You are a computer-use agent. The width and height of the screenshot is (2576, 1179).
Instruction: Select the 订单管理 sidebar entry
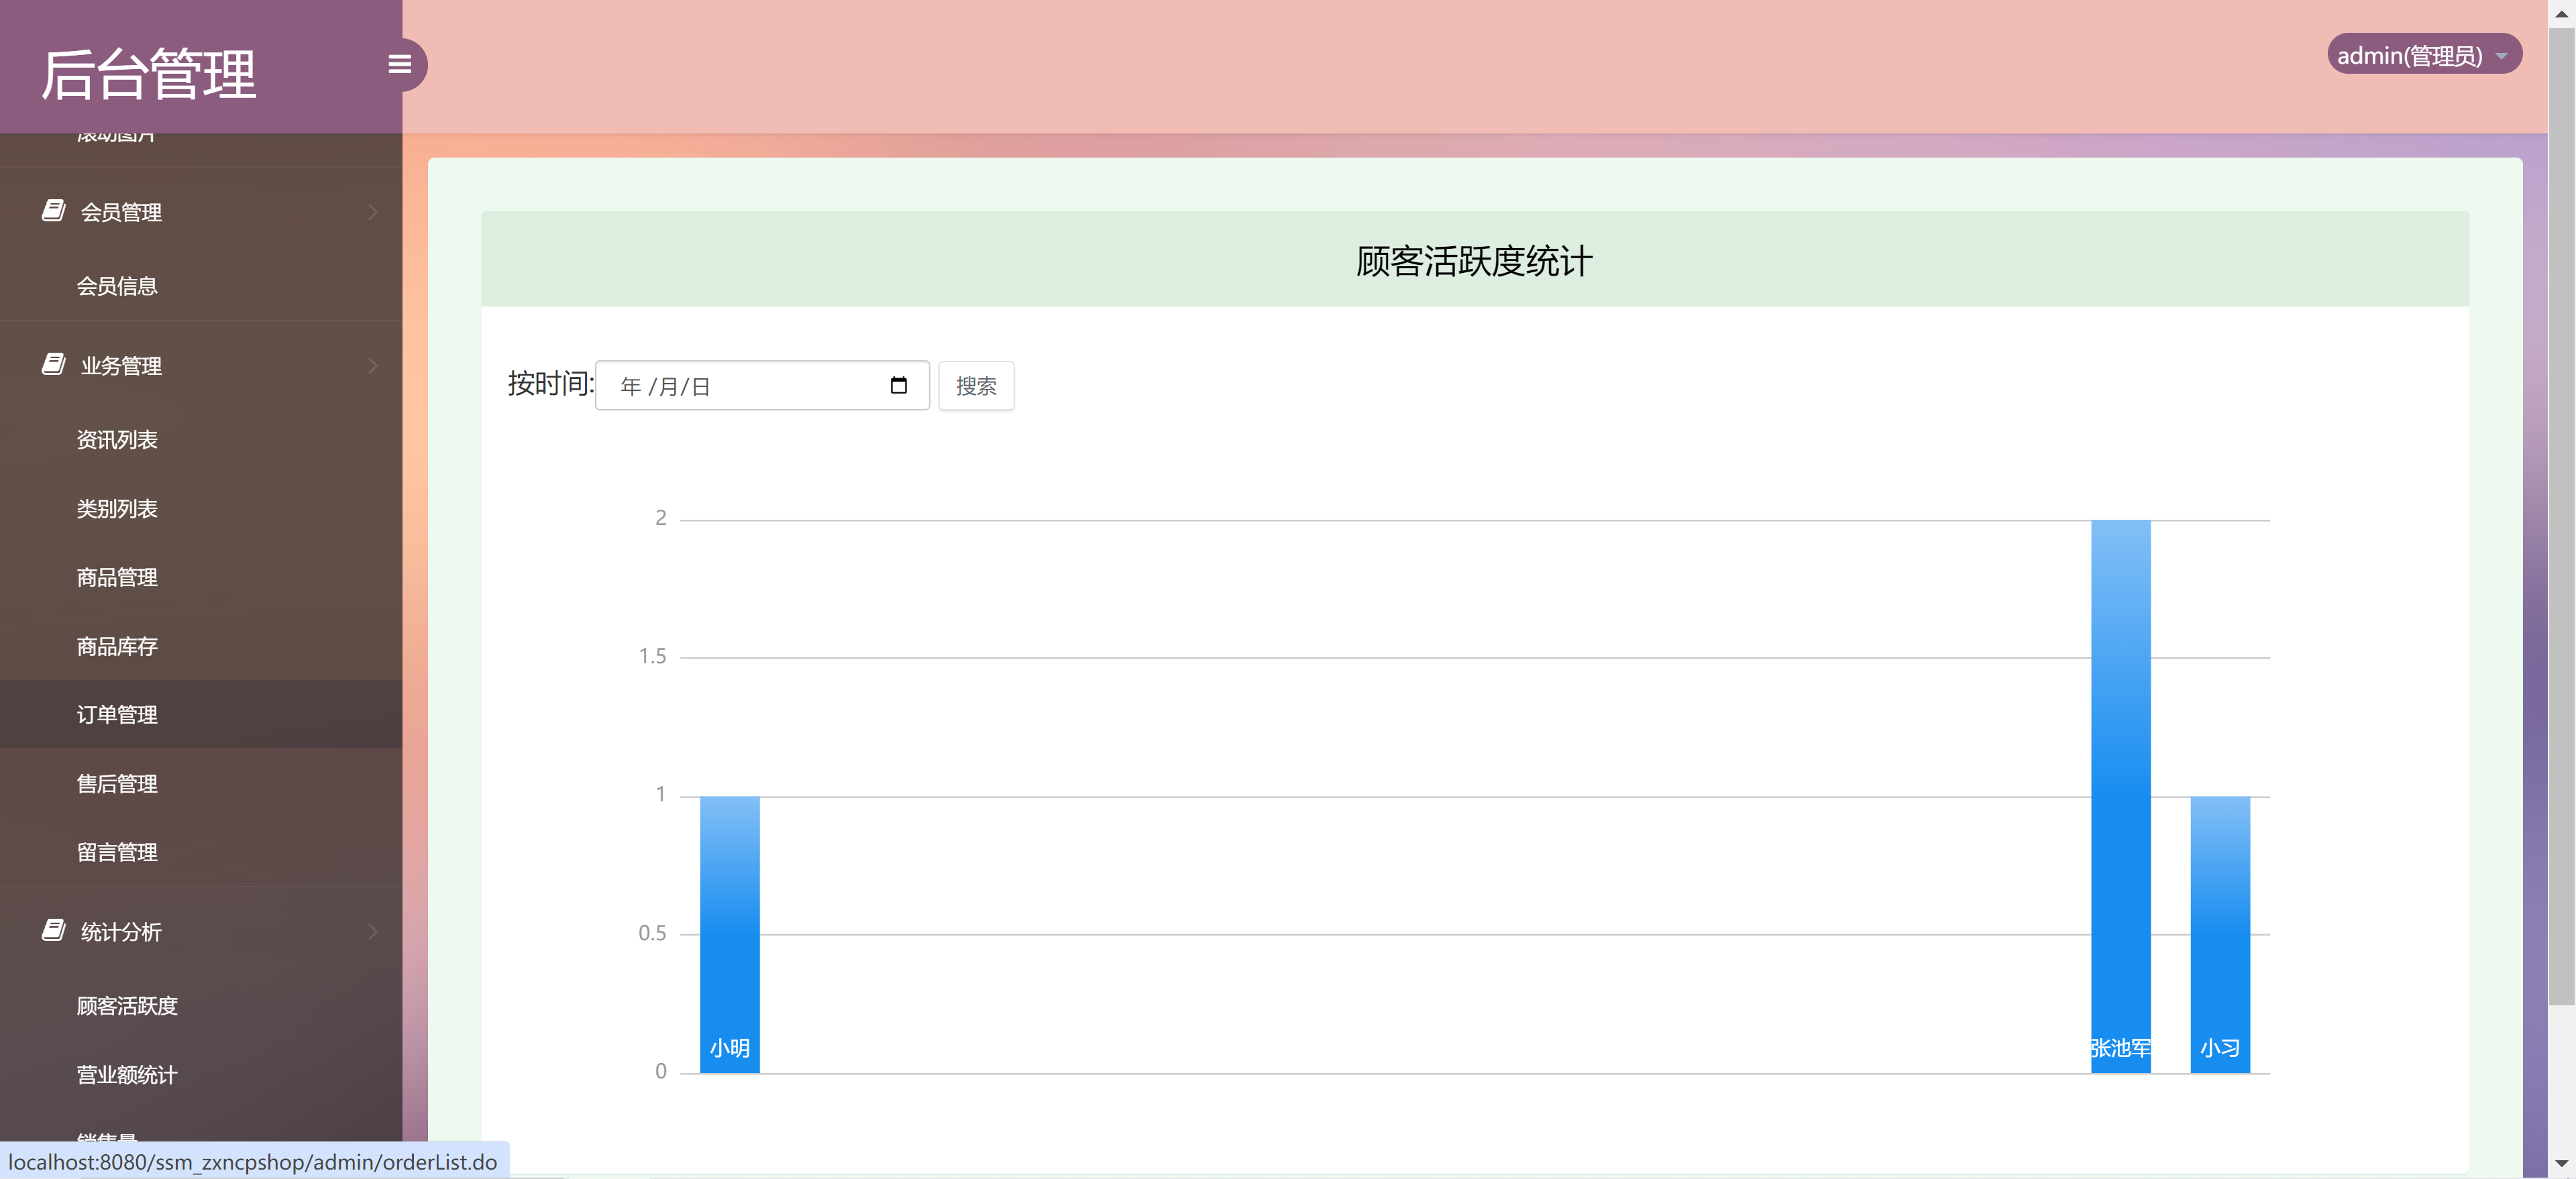117,714
